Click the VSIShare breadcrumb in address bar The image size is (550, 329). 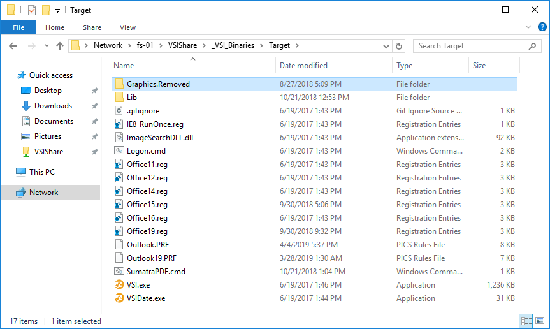[x=182, y=45]
